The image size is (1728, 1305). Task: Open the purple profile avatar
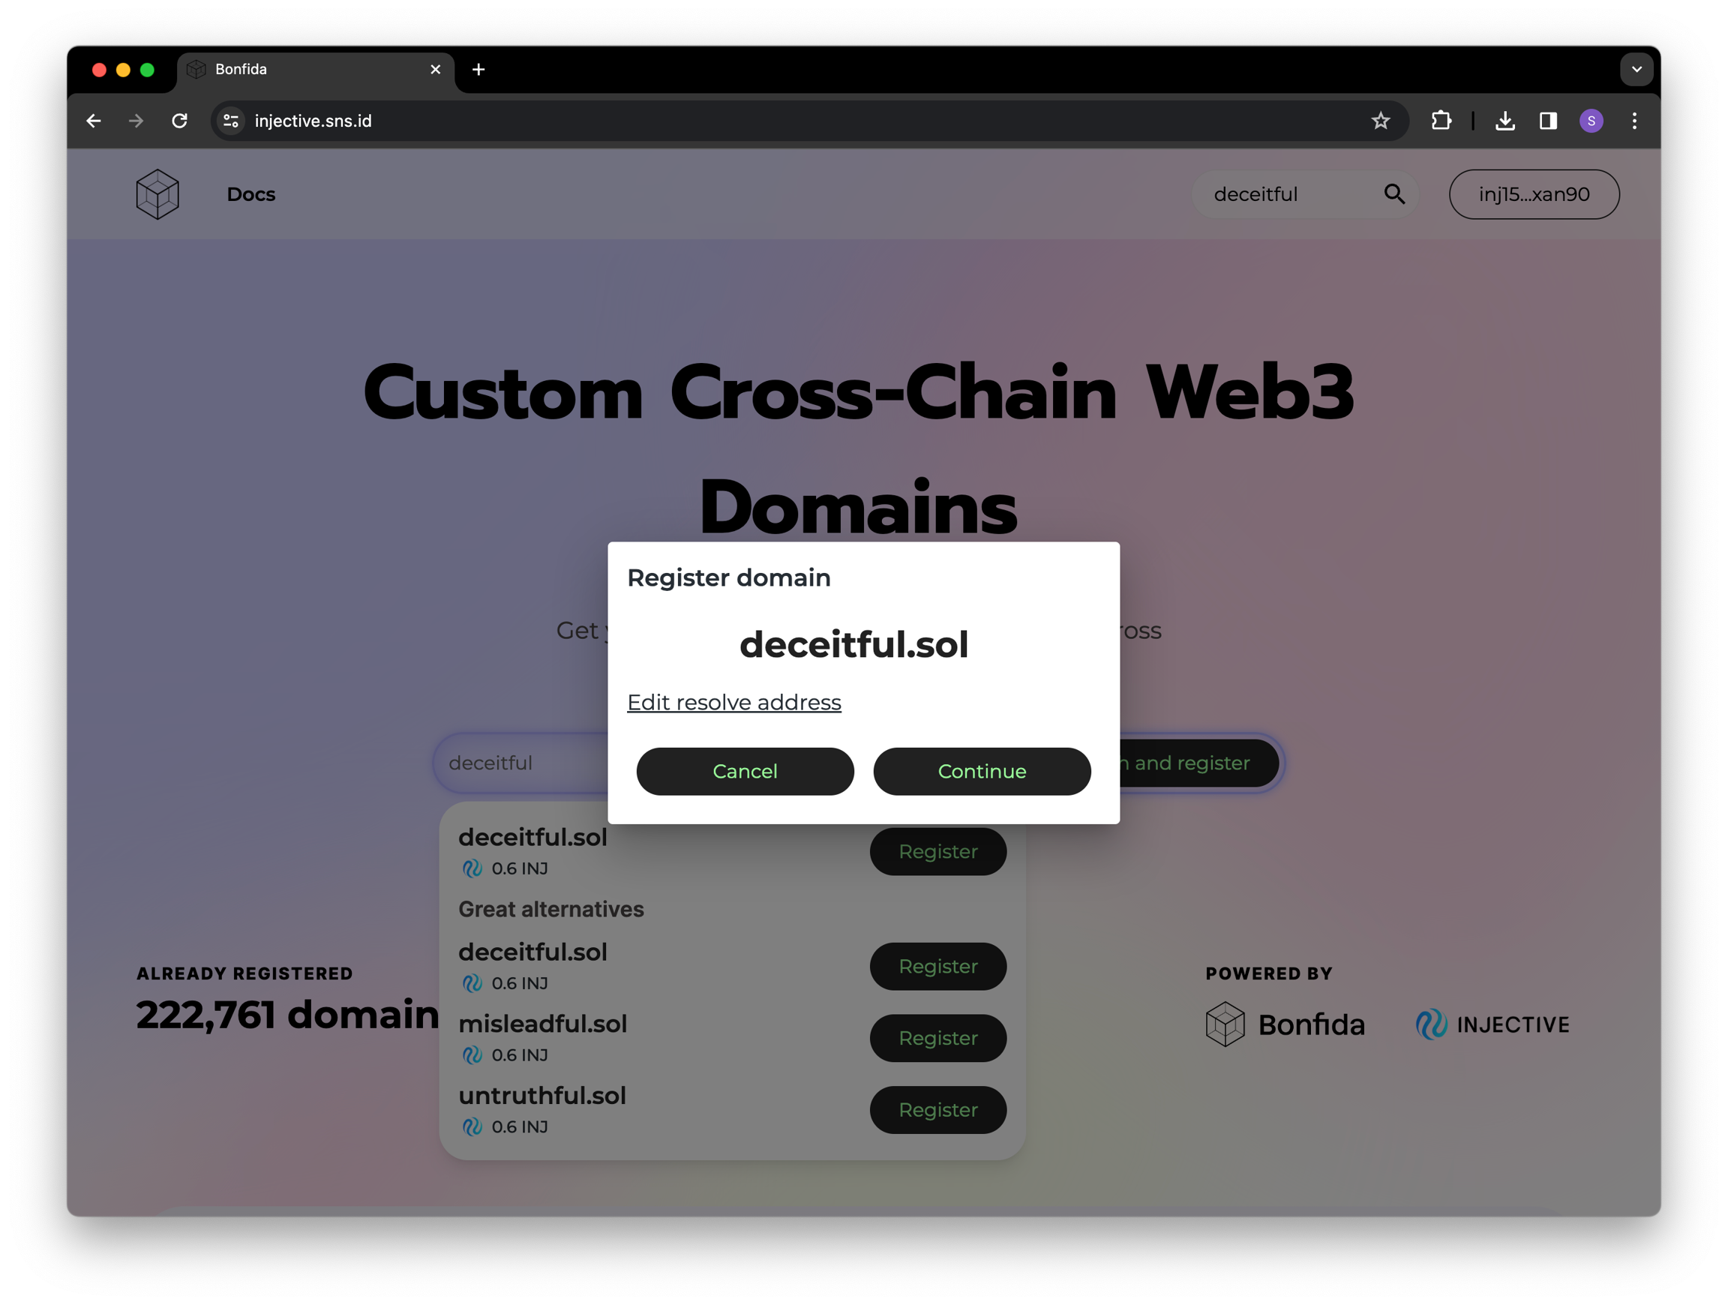pos(1591,121)
